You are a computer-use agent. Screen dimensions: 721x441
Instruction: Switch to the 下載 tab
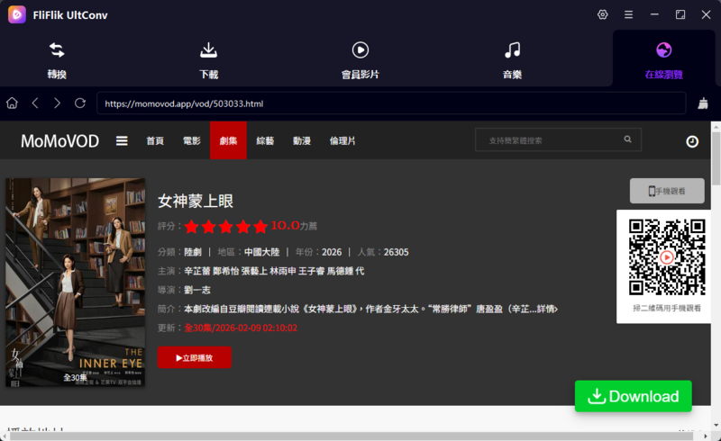208,59
